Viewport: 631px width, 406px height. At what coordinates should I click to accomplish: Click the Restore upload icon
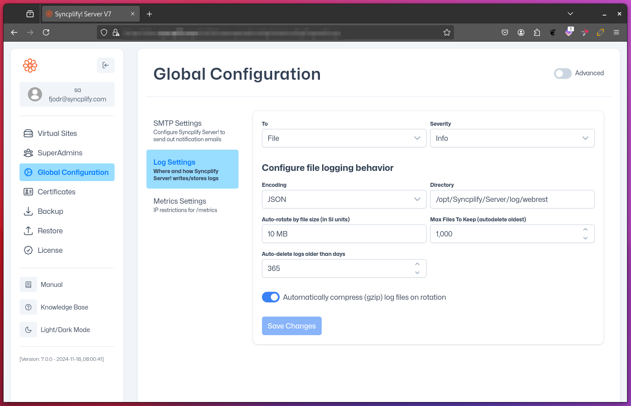pyautogui.click(x=28, y=231)
